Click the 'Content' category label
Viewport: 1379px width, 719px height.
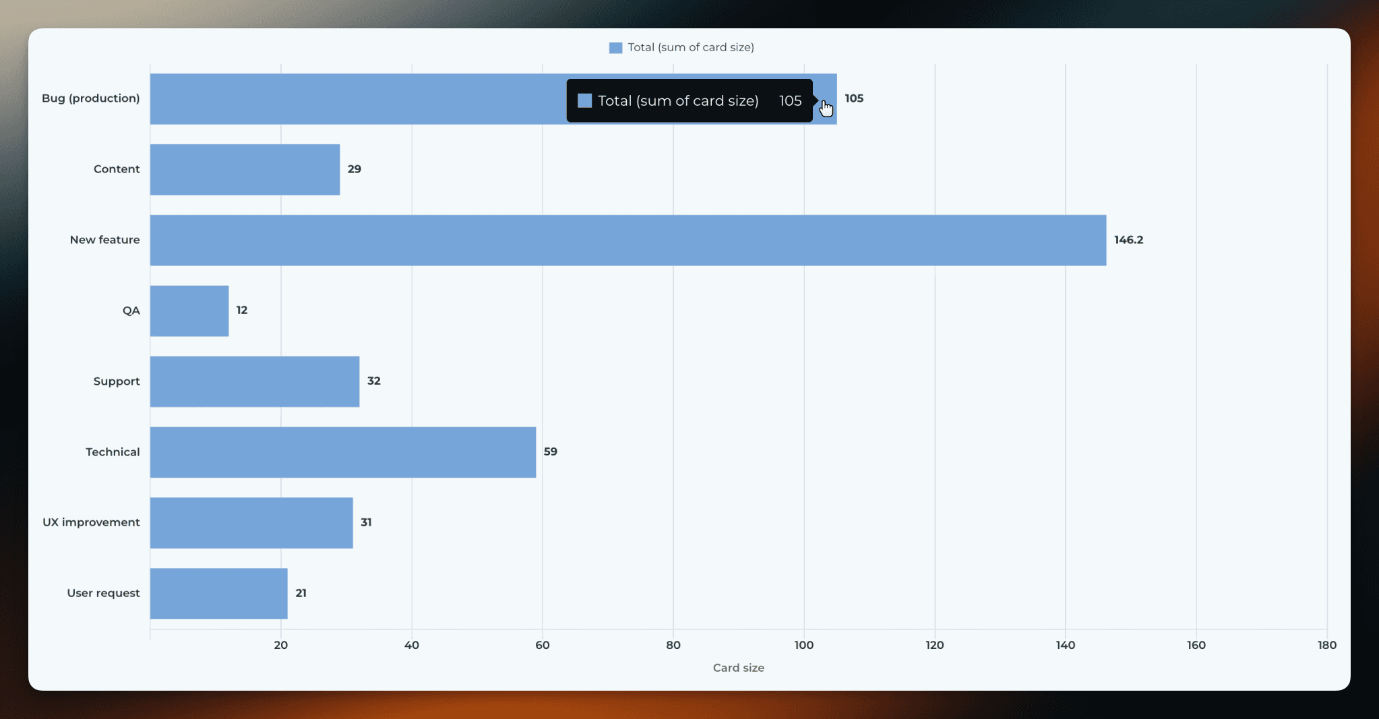click(117, 169)
